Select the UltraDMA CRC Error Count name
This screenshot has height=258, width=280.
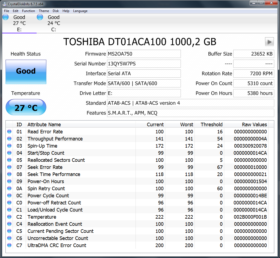click(x=57, y=245)
